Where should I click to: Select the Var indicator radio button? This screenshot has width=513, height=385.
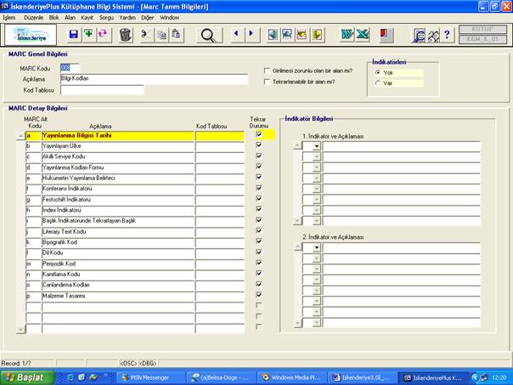378,83
